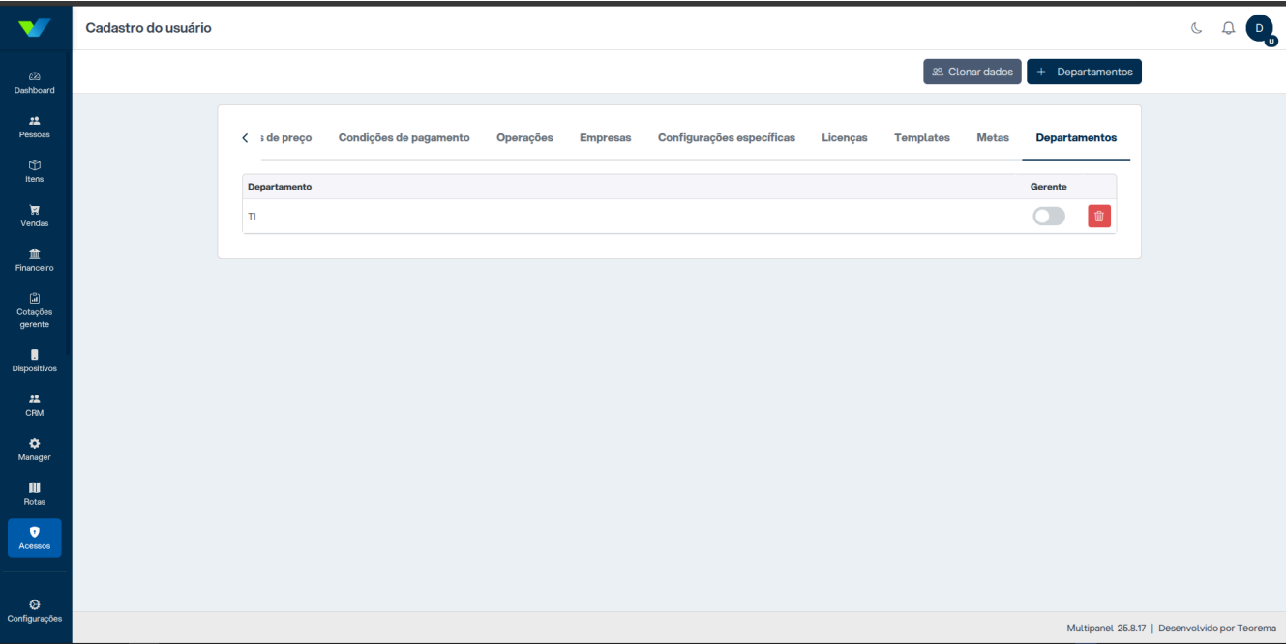Open notifications bell icon
The height and width of the screenshot is (644, 1286).
(1229, 28)
